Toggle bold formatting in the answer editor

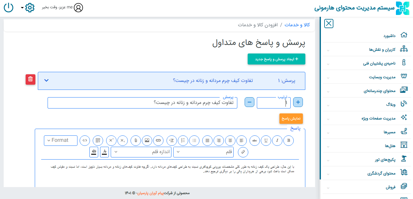(x=289, y=140)
